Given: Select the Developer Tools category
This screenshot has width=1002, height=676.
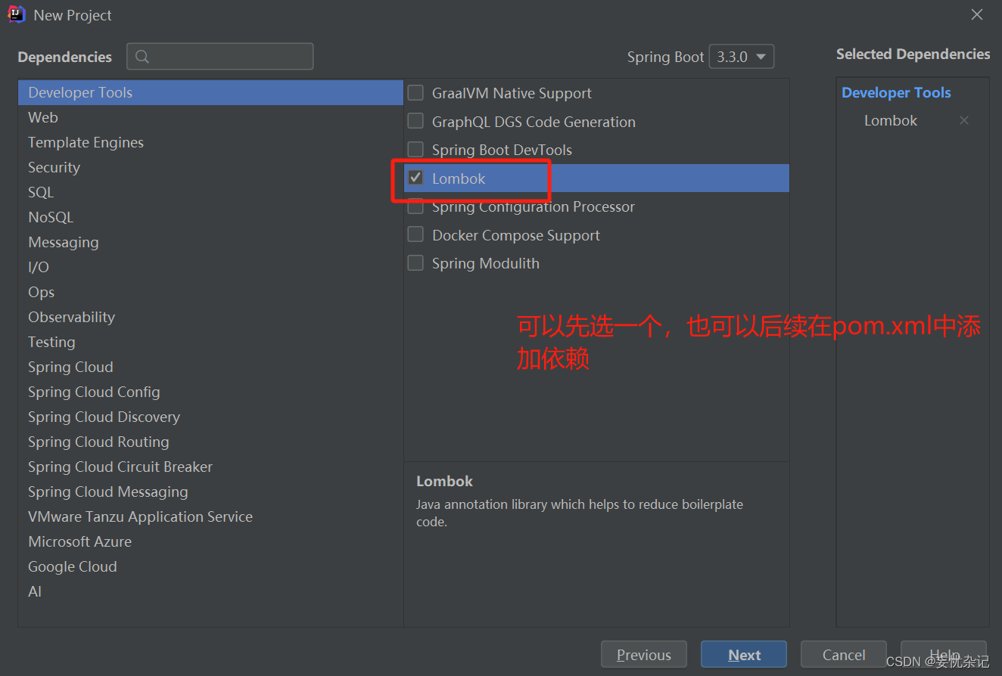Looking at the screenshot, I should [x=210, y=92].
